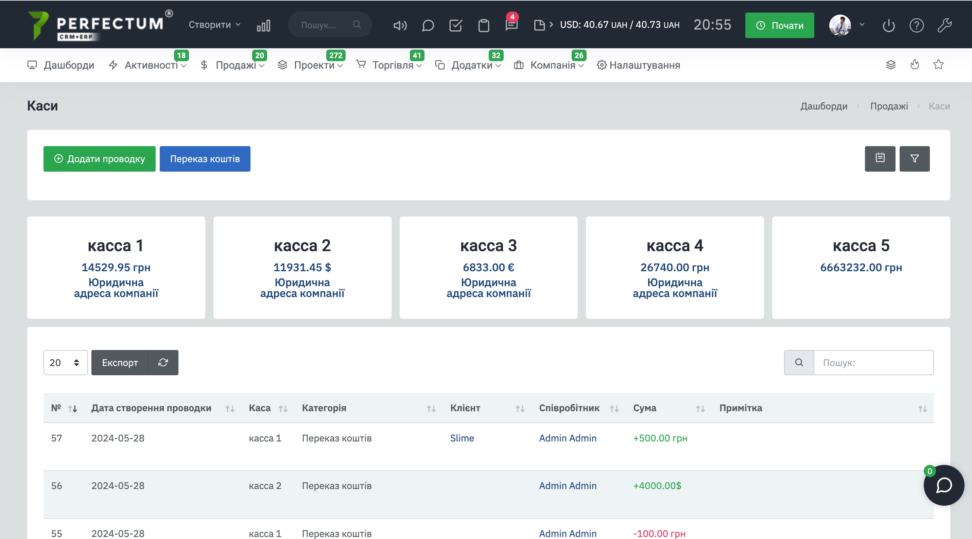Open Admin Admin link in row 57
Viewport: 972px width, 539px height.
point(568,438)
